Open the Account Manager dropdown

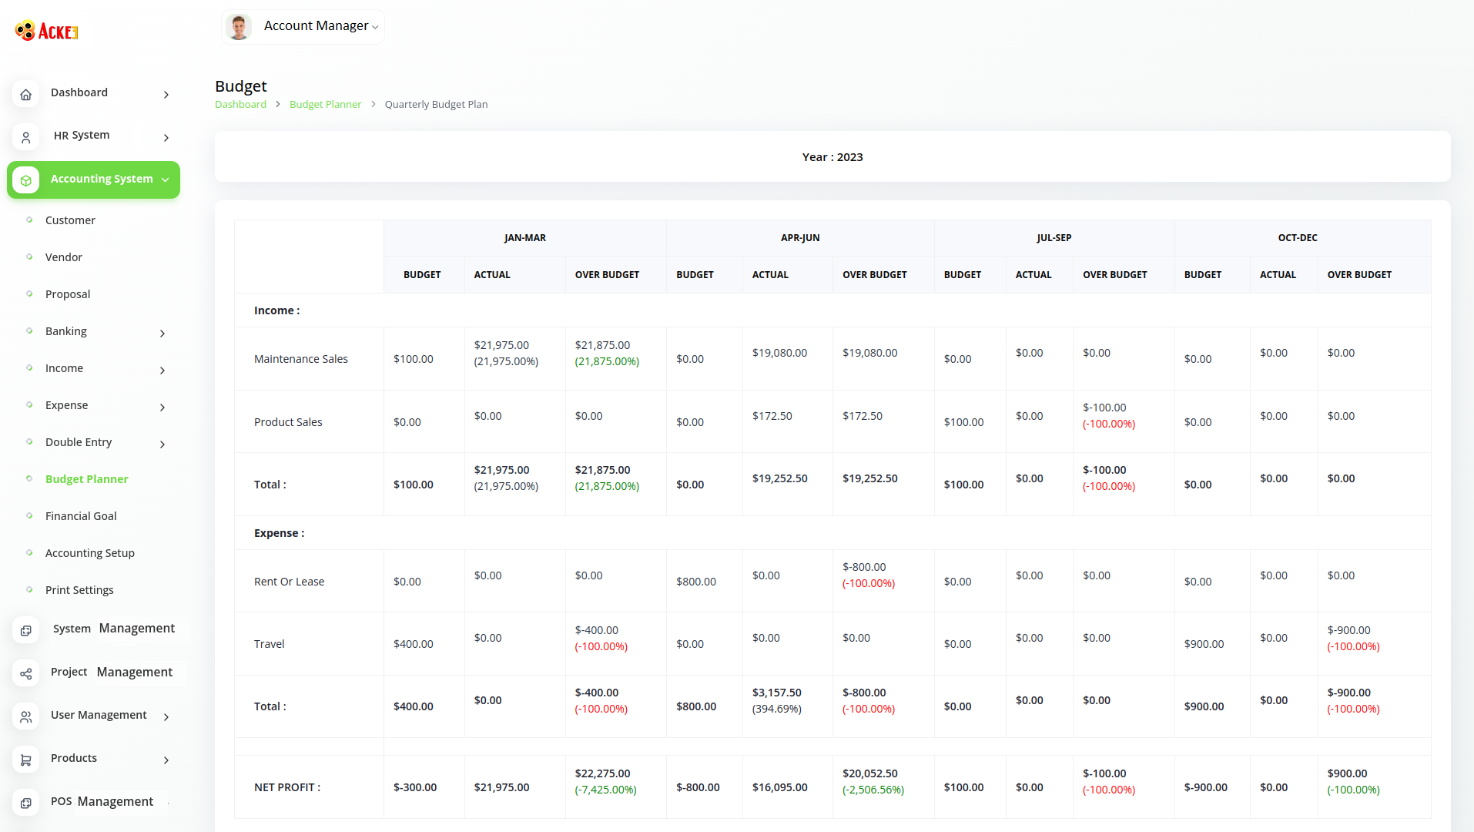(x=303, y=27)
